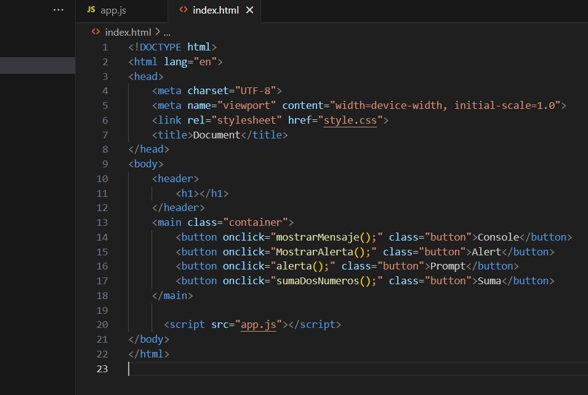The height and width of the screenshot is (395, 588).
Task: Click the closing html tag on line 22
Action: click(148, 354)
